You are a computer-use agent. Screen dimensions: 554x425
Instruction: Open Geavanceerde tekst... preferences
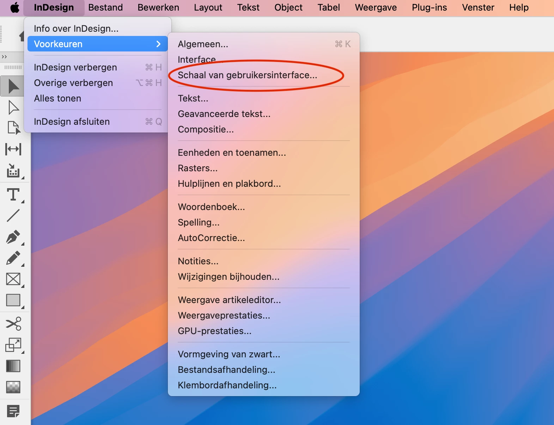264,114
